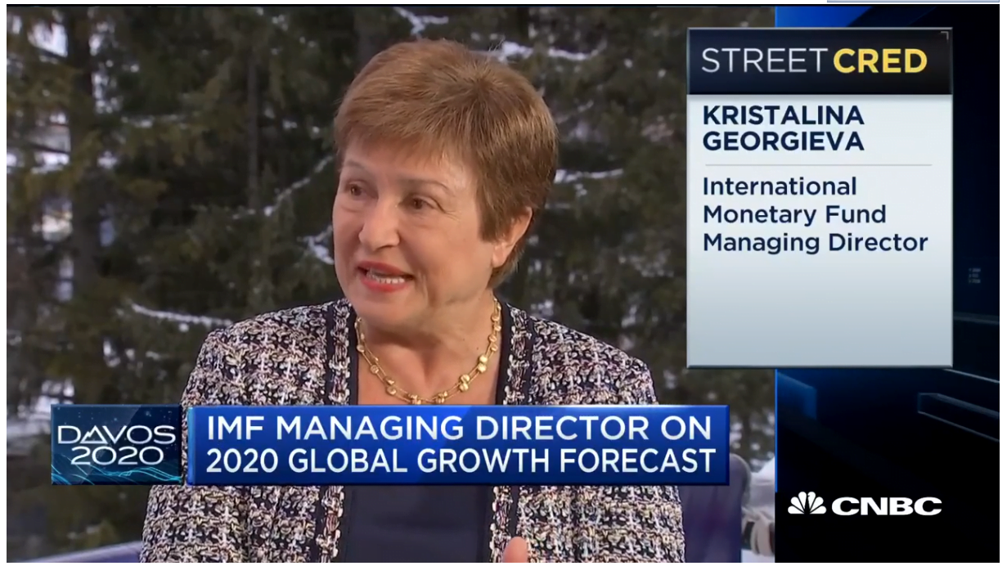Click the IMF Managing Director On headline line
This screenshot has width=1007, height=566.
[457, 429]
